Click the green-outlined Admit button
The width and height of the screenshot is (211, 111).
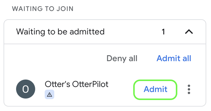pos(155,90)
